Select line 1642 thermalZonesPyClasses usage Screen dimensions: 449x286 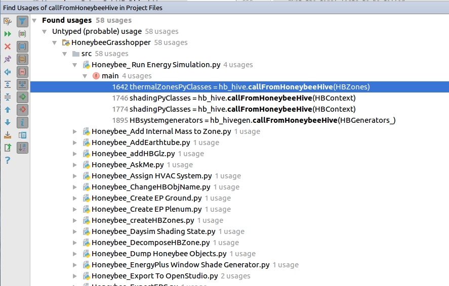(x=239, y=87)
